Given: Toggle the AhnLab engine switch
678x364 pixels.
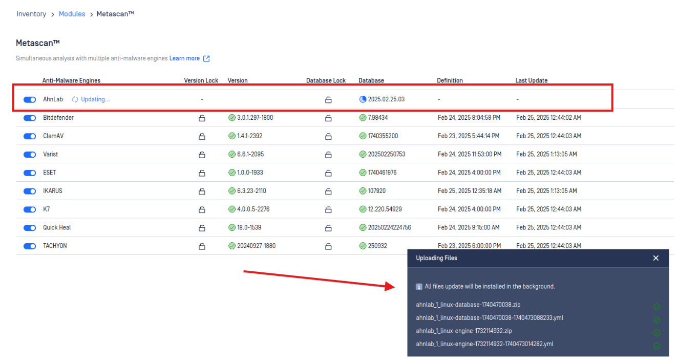Looking at the screenshot, I should (x=30, y=99).
